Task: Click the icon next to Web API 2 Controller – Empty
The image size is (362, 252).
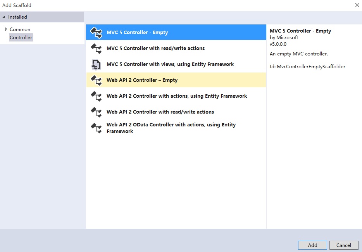Action: [96, 80]
